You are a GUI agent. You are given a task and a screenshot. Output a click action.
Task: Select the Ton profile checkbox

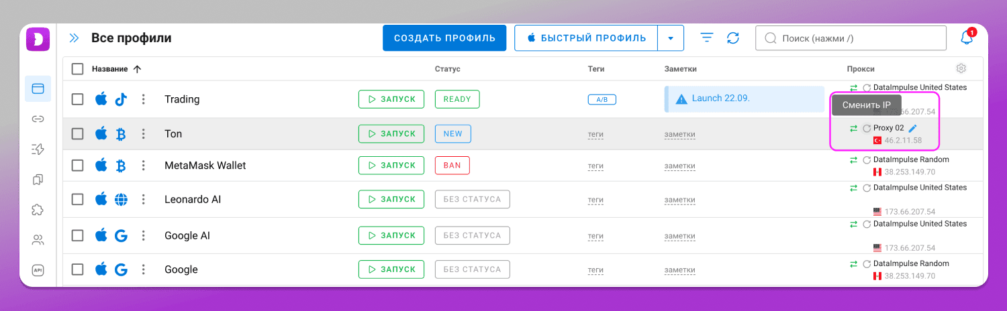tap(78, 134)
